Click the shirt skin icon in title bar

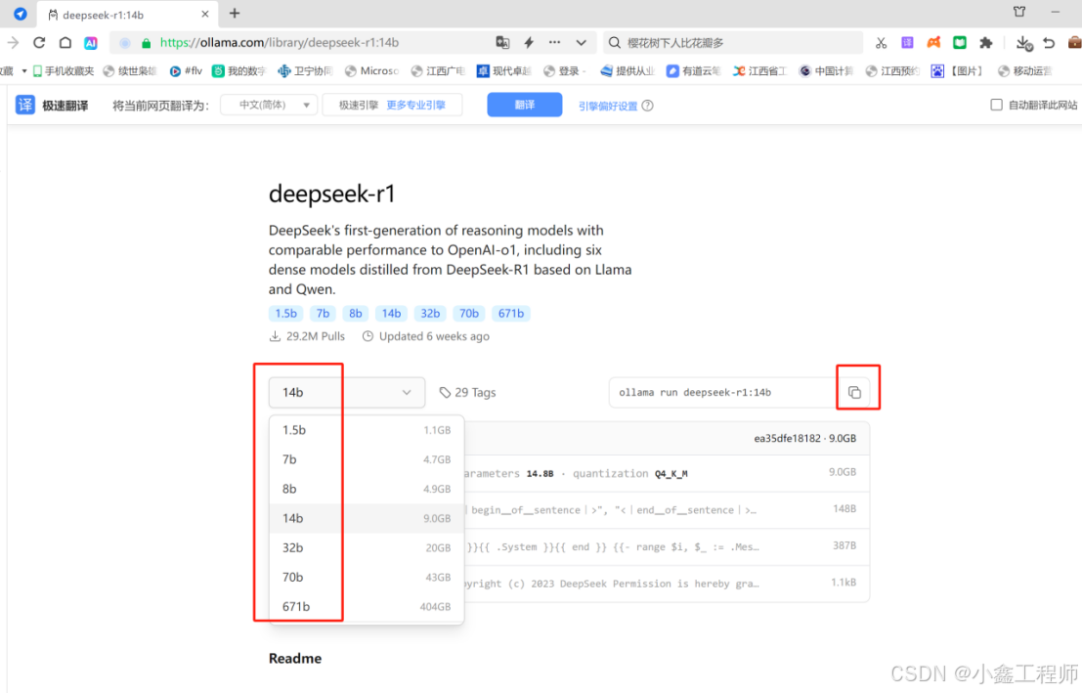pos(1019,12)
